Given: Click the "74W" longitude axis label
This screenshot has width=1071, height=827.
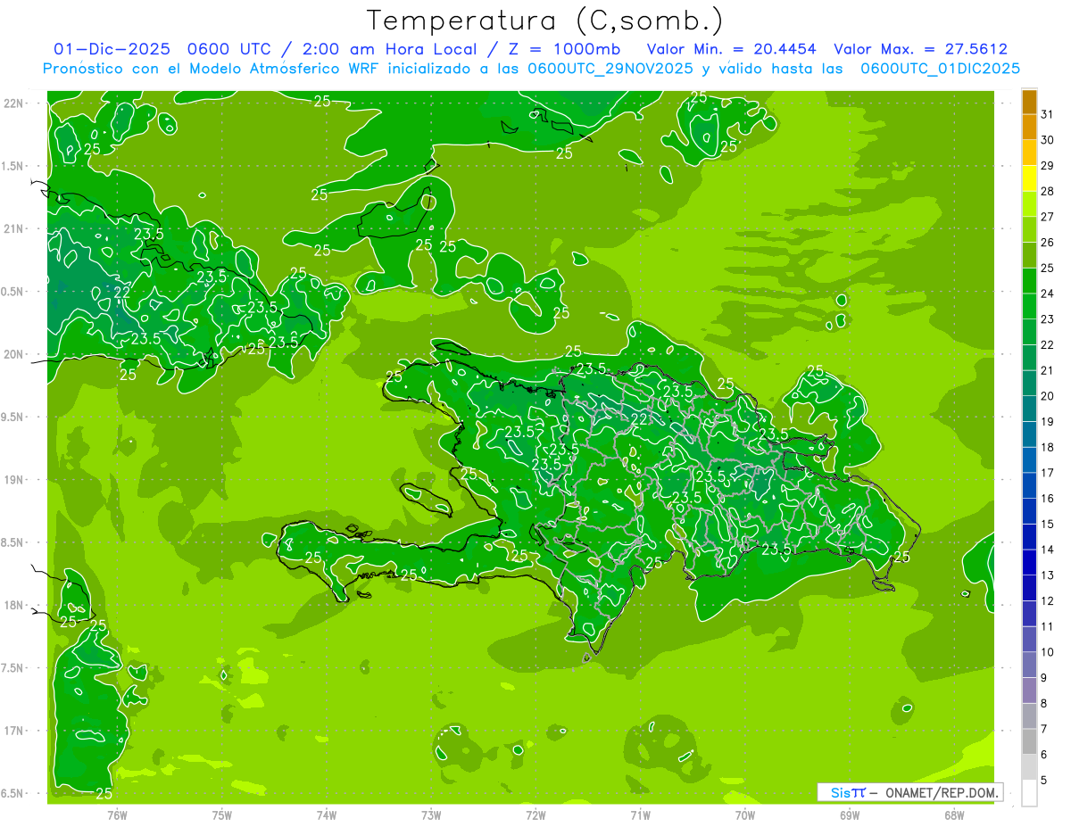Looking at the screenshot, I should pos(327,815).
